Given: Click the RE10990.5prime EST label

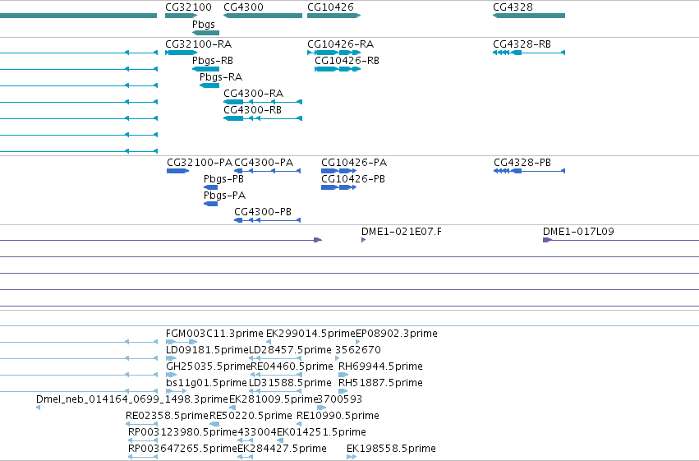Looking at the screenshot, I should pyautogui.click(x=338, y=416).
